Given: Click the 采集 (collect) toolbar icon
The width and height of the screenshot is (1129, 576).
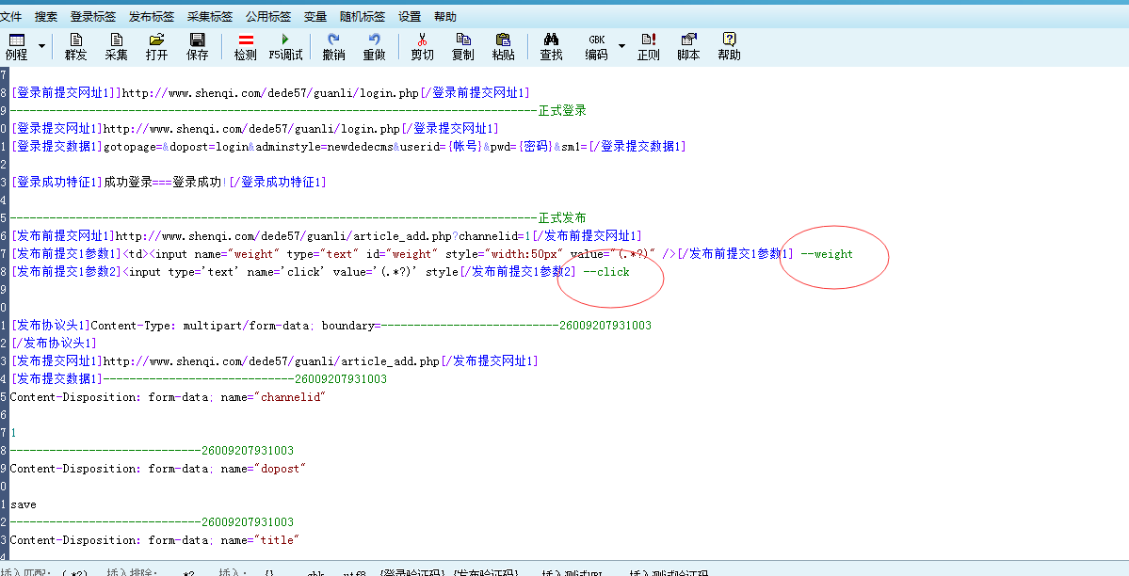Looking at the screenshot, I should tap(116, 46).
